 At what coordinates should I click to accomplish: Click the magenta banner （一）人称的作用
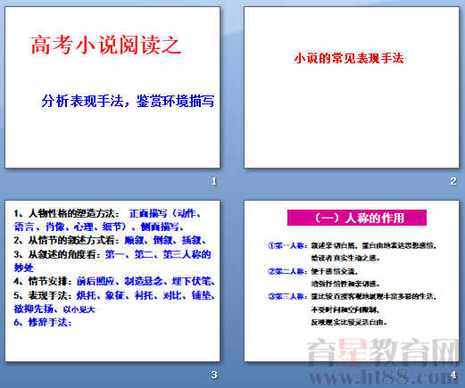point(357,218)
